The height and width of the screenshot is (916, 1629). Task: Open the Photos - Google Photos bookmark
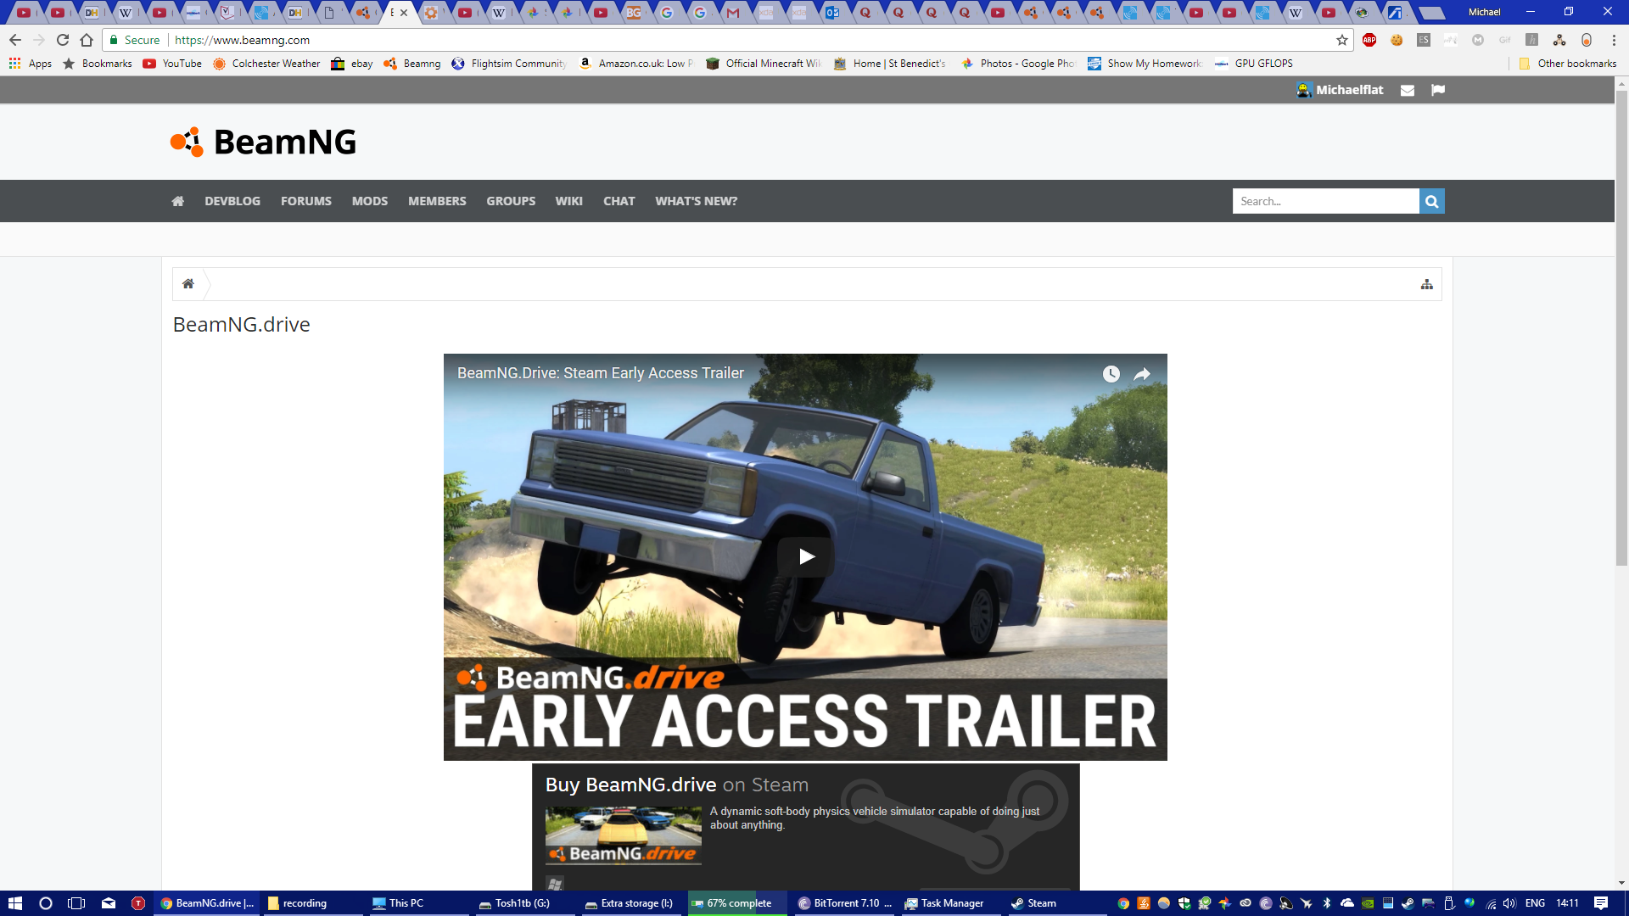tap(1018, 64)
